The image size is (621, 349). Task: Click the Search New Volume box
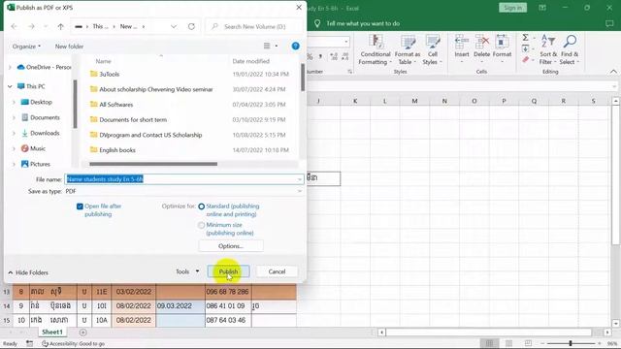254,26
